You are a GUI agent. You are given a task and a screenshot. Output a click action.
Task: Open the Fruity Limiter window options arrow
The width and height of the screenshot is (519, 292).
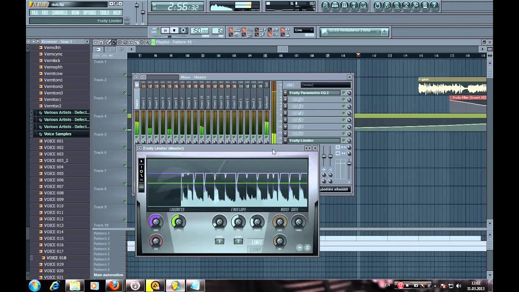pos(139,148)
